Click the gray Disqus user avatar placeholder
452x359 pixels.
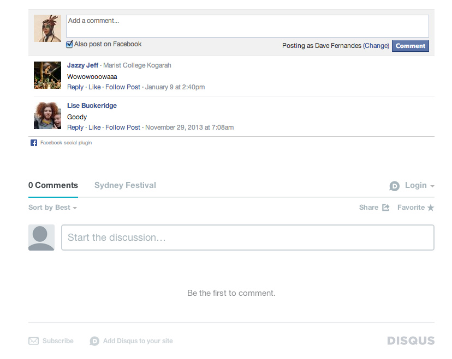[x=41, y=238]
